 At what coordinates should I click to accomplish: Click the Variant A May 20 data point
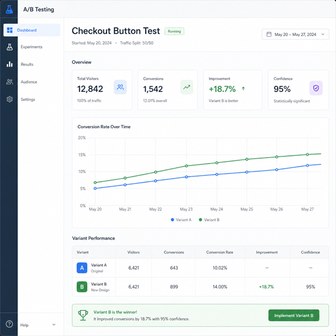95,189
